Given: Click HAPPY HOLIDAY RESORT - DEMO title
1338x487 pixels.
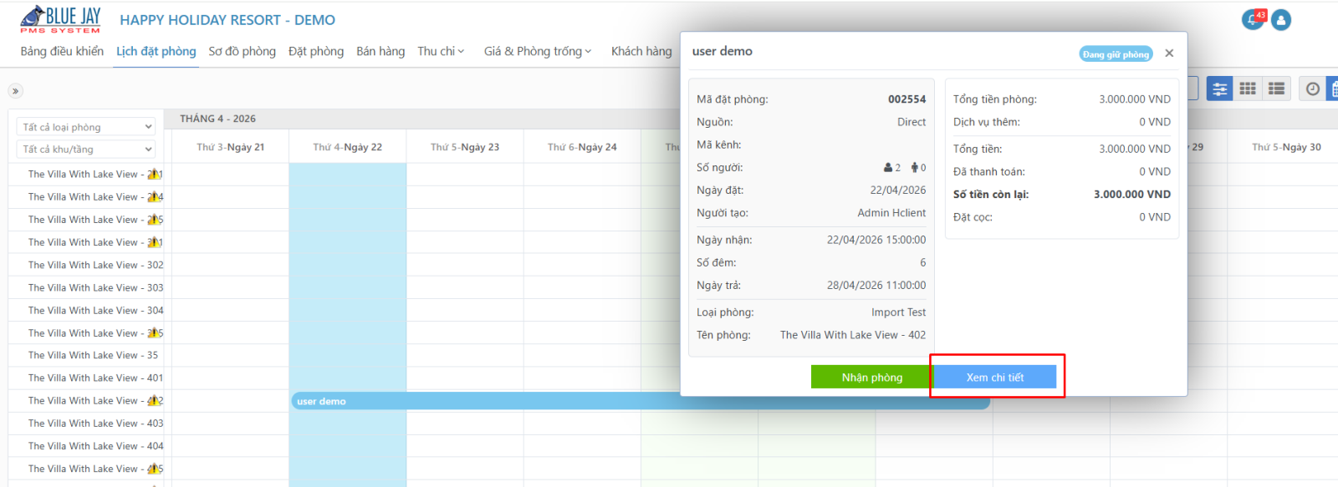Looking at the screenshot, I should pyautogui.click(x=227, y=20).
